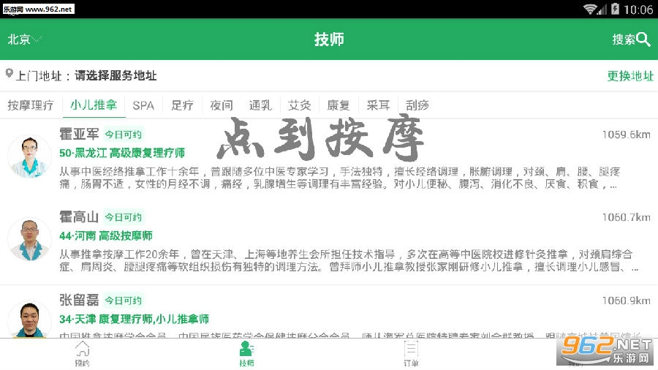Viewport: 658px width, 370px height.
Task: Tap 今日可约 badge next to 霍高山
Action: (123, 217)
